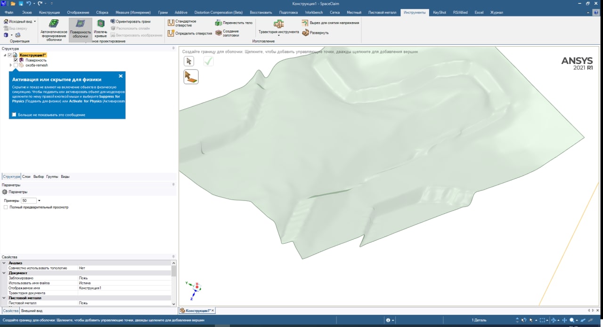Open the Примеры value dropdown arrow

coord(39,201)
